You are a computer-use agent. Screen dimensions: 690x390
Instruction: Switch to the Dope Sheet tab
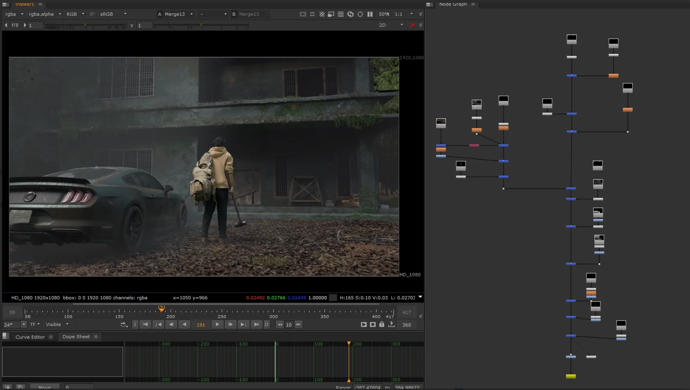(x=76, y=337)
